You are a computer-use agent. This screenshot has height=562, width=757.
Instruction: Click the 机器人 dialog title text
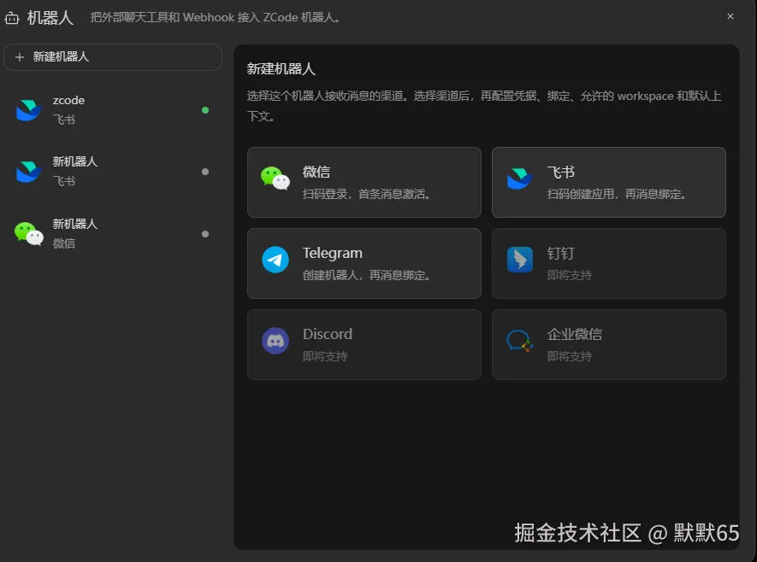point(50,18)
